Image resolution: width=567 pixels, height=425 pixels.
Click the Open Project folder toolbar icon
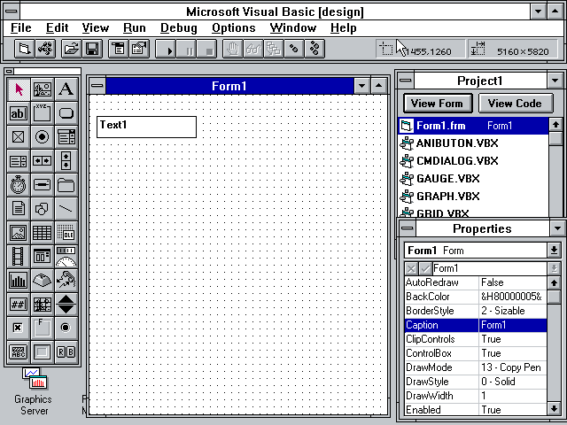pos(71,50)
